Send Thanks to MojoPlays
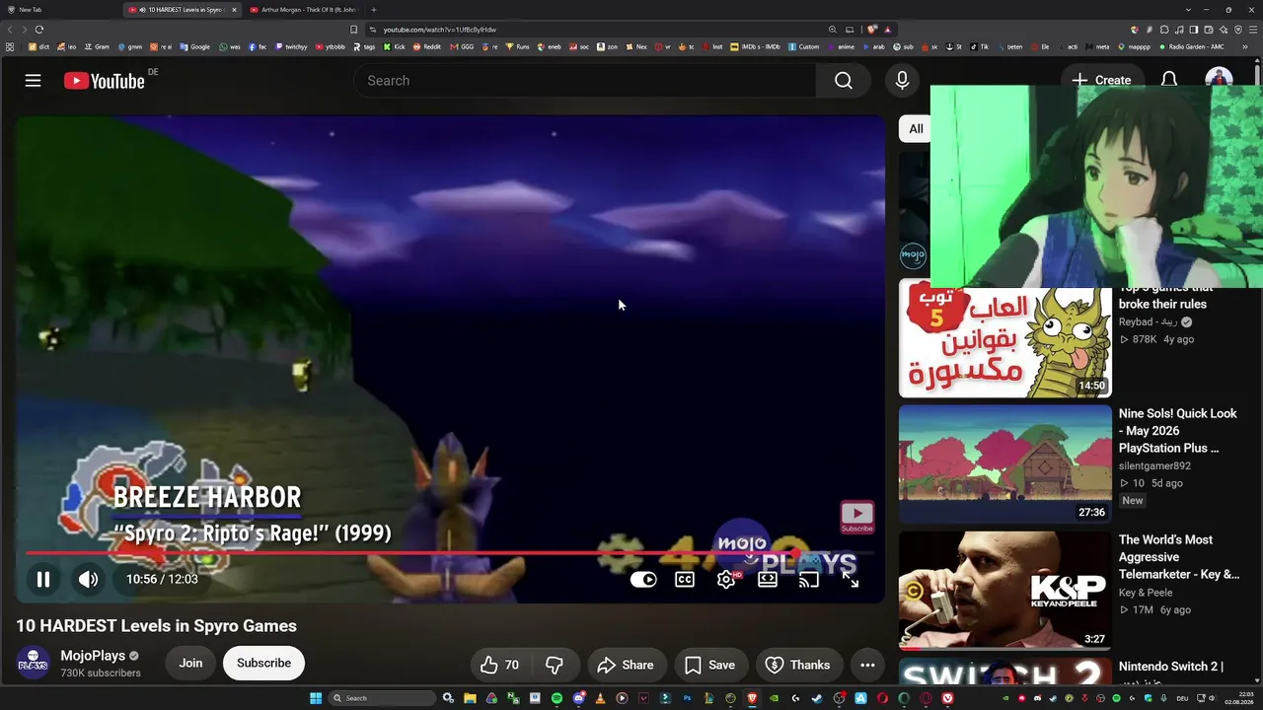Viewport: 1263px width, 710px height. click(x=798, y=665)
